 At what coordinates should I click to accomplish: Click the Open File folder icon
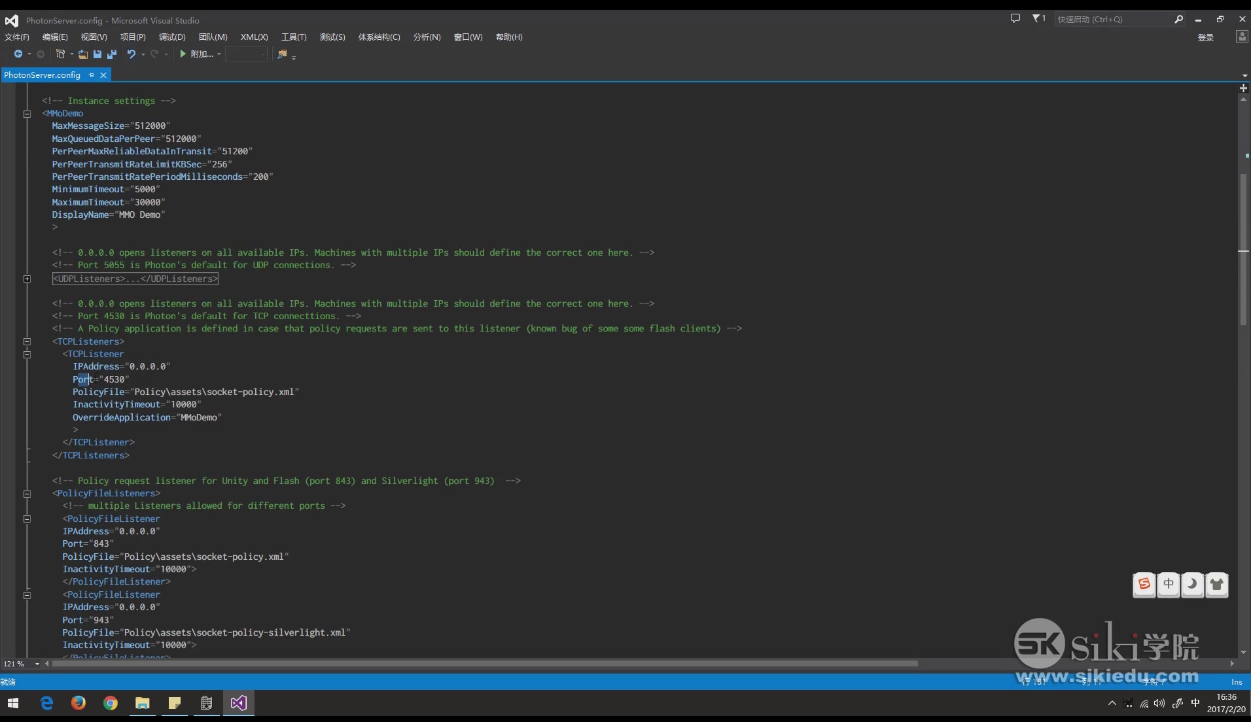click(x=83, y=54)
